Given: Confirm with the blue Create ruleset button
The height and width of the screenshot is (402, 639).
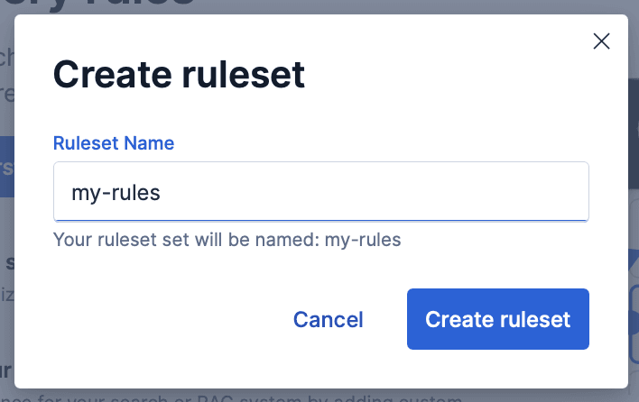Looking at the screenshot, I should click(497, 319).
